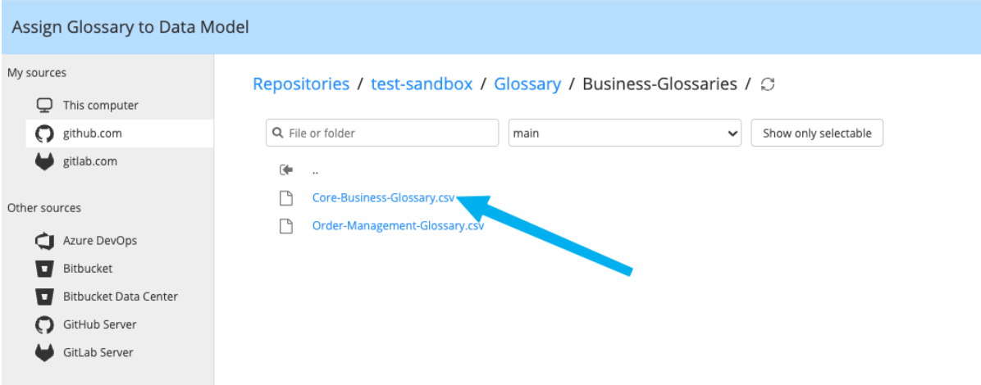981x385 pixels.
Task: Focus the File or folder search field
Action: coord(382,133)
